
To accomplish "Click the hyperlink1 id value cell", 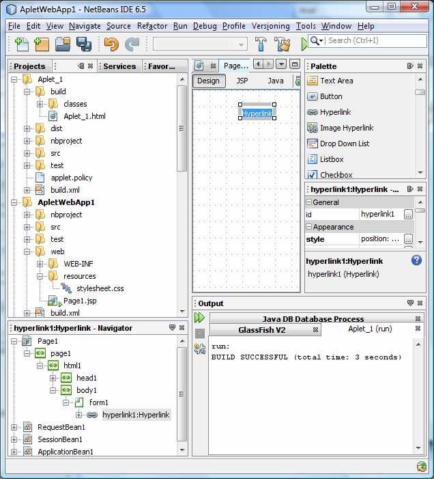I will tap(381, 215).
